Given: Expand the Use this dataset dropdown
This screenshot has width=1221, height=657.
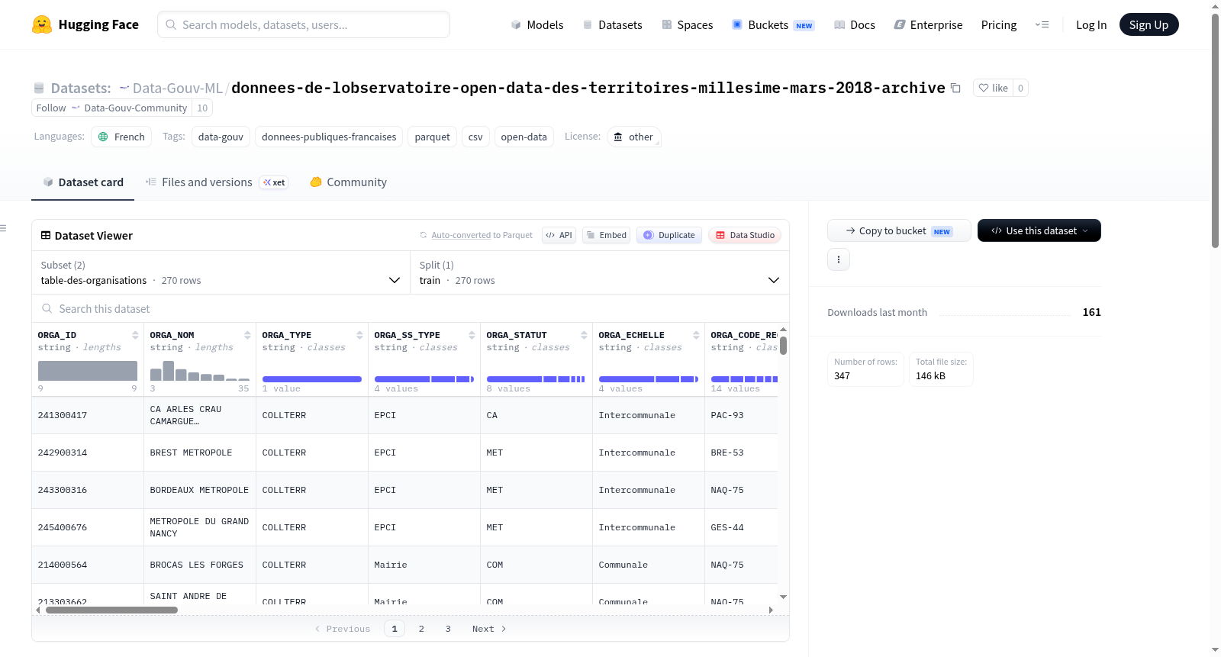Looking at the screenshot, I should click(x=1039, y=230).
